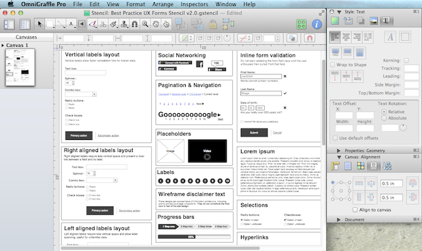The image size is (422, 251).
Task: Select the Magnet tool in the top toolbar
Action: point(135,25)
